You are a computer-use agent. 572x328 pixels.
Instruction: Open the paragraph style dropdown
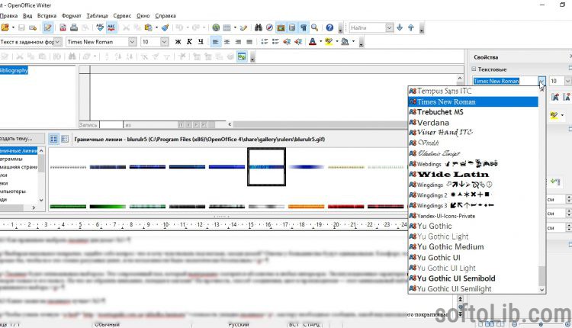58,42
